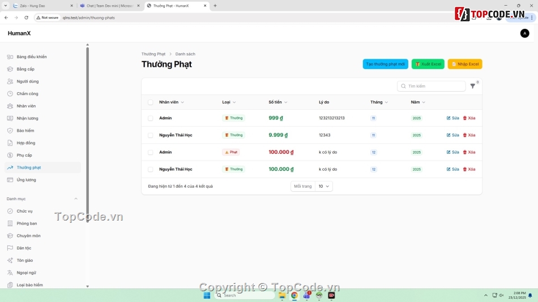Check the Admin row with 999 ₫
Image resolution: width=538 pixels, height=302 pixels.
click(x=150, y=118)
